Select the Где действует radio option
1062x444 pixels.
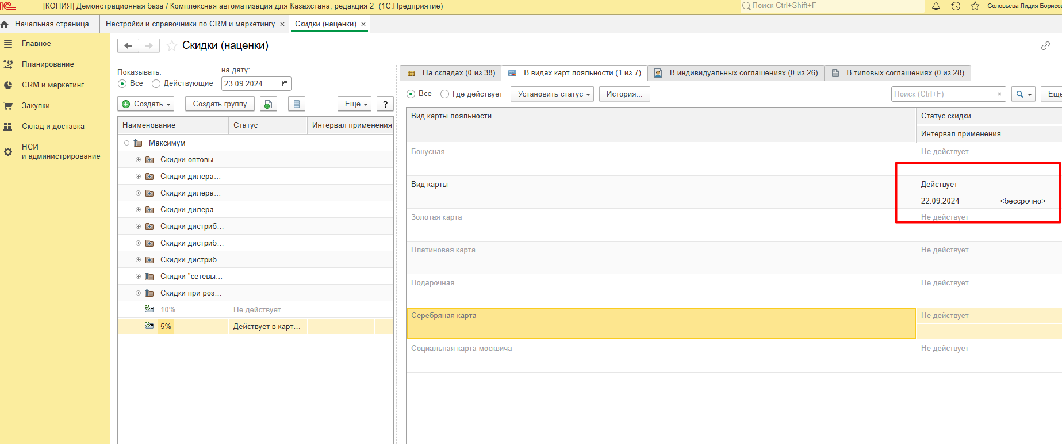(444, 94)
